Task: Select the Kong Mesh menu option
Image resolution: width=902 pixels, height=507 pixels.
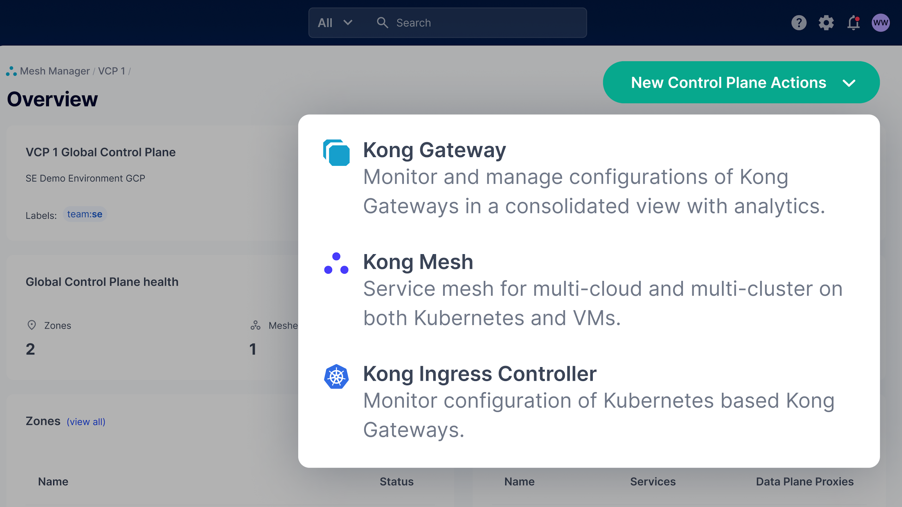Action: (418, 262)
